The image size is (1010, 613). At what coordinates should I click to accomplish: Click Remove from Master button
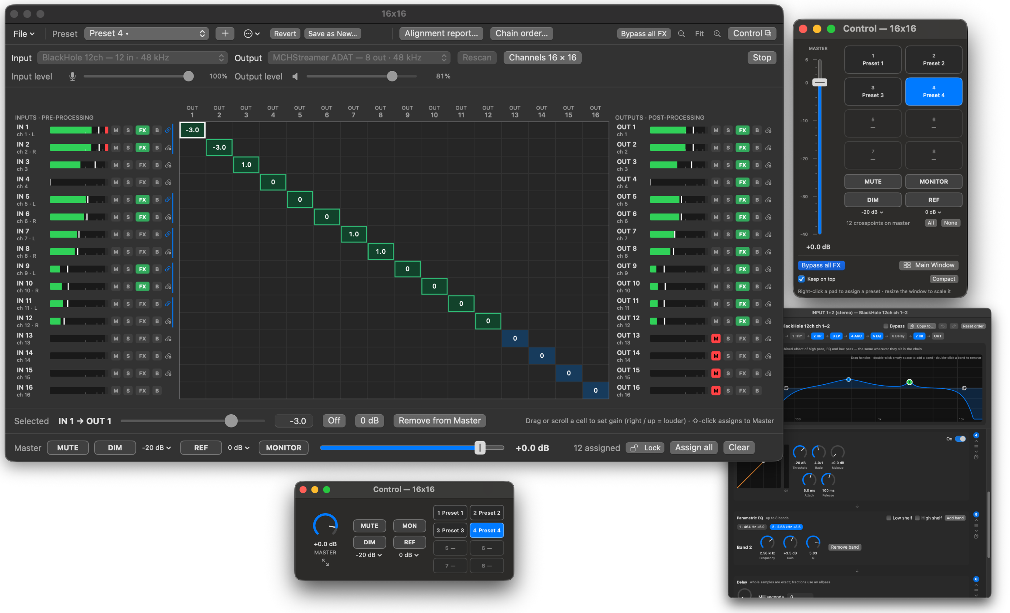pyautogui.click(x=440, y=421)
